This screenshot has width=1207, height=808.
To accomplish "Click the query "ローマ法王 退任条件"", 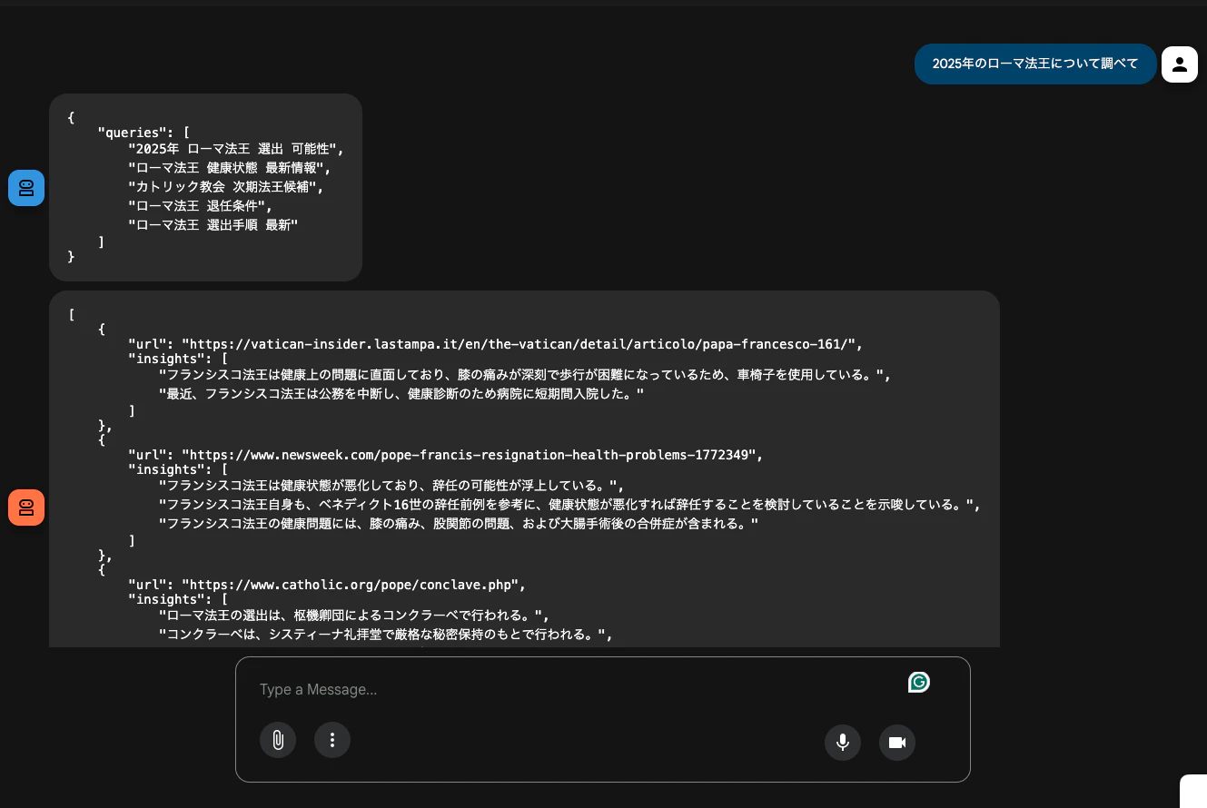I will pyautogui.click(x=201, y=206).
